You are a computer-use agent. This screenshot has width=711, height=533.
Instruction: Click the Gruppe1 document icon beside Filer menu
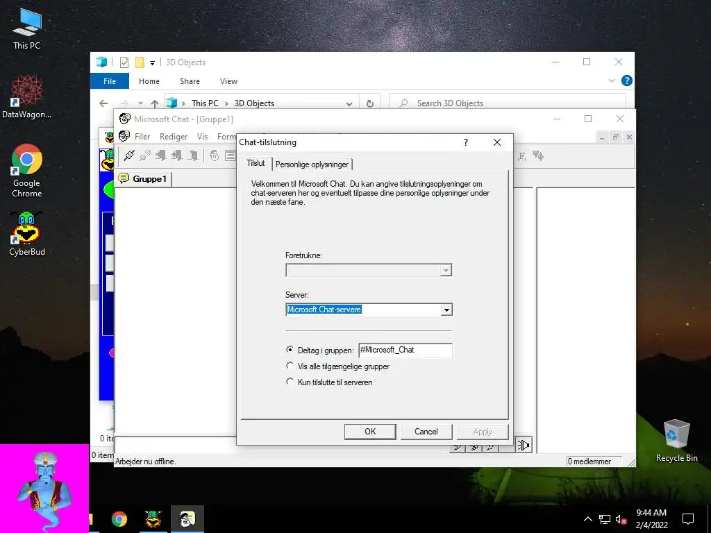pyautogui.click(x=124, y=136)
